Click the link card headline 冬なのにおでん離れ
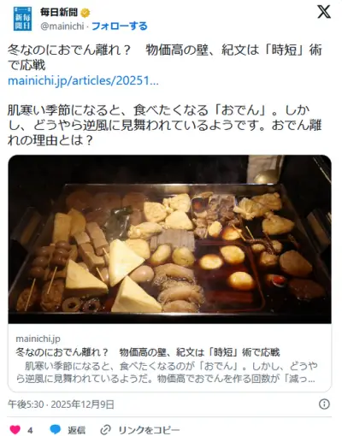 click(148, 352)
